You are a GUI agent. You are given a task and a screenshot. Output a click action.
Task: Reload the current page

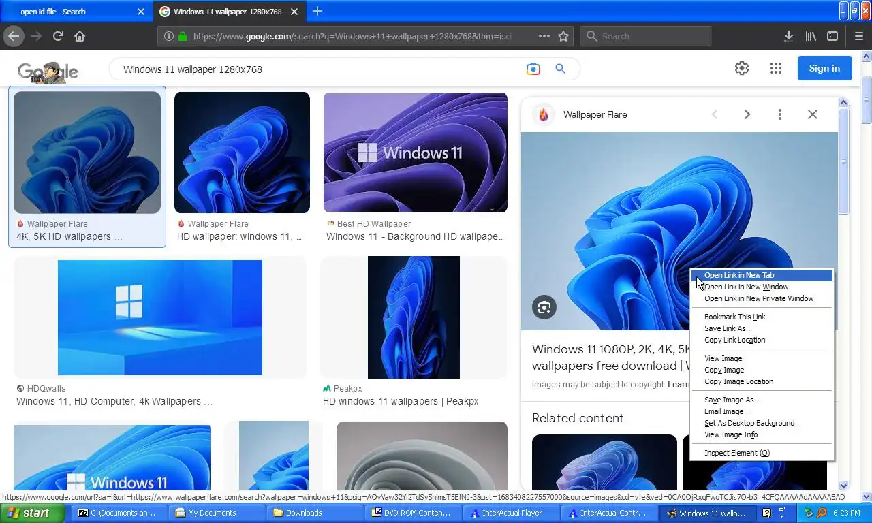click(58, 36)
